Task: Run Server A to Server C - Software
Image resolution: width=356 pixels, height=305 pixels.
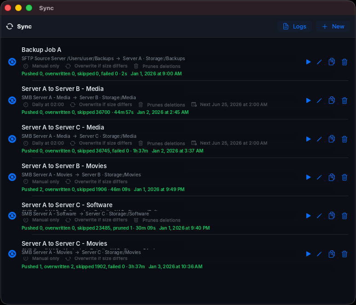Action: point(308,215)
